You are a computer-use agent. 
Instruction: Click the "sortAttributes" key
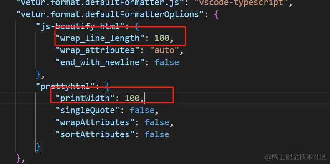(x=95, y=134)
